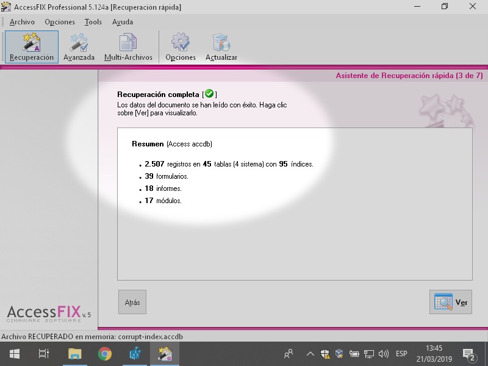Open the Avanzada recovery mode icon
488x366 pixels.
[79, 46]
